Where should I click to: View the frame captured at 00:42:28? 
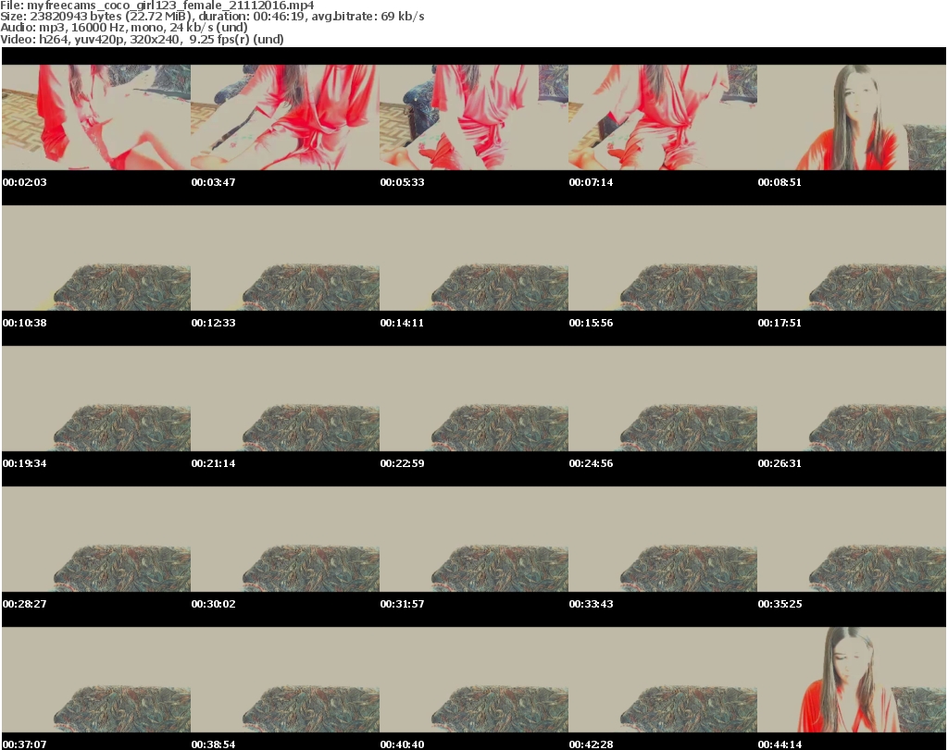click(x=663, y=680)
